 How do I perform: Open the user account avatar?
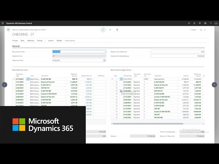click(x=216, y=23)
